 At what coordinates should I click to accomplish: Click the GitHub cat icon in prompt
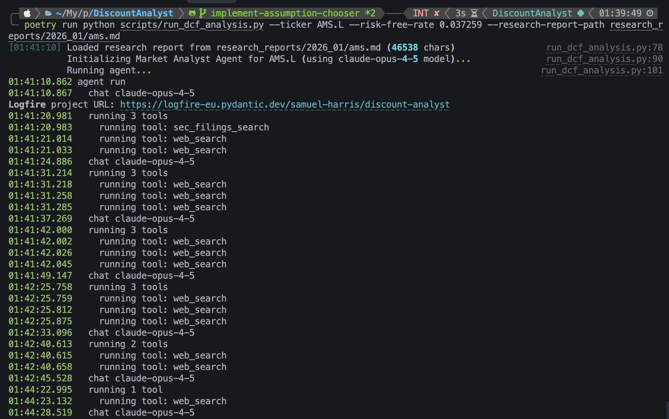[x=192, y=13]
